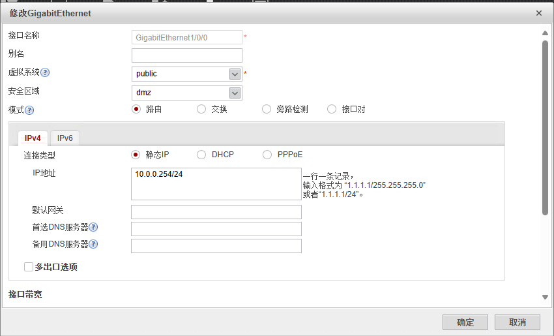Click the 连接类型 label
Image resolution: width=554 pixels, height=336 pixels.
tap(39, 155)
